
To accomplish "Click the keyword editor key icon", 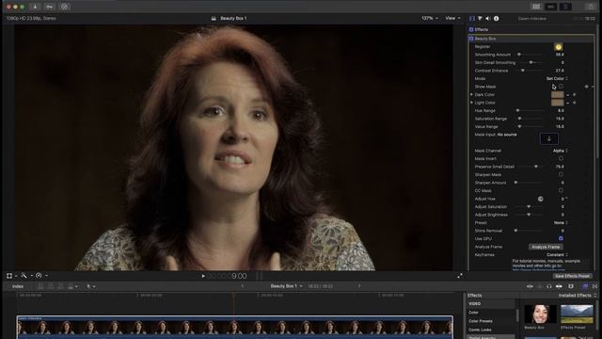I will [50, 7].
